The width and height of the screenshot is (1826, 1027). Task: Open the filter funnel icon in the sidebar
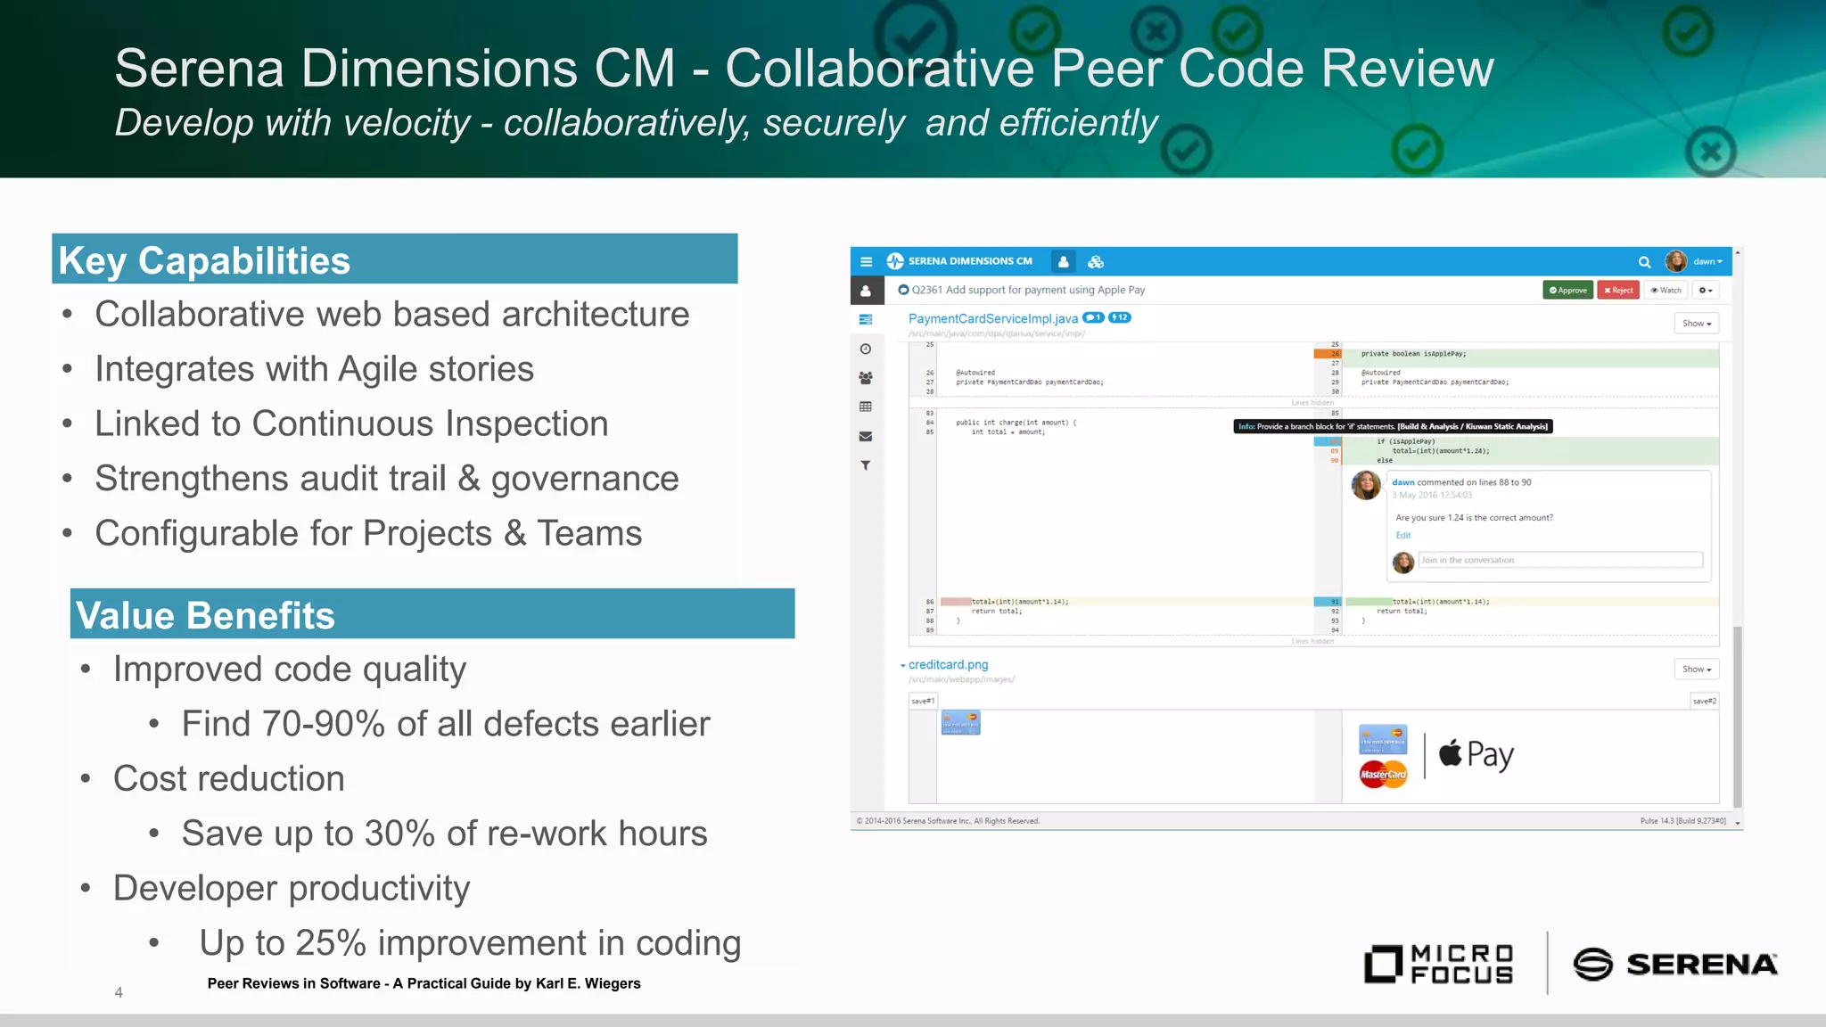[x=865, y=465]
